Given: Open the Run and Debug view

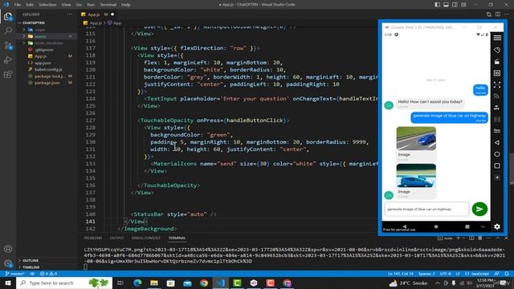Looking at the screenshot, I should click(8, 60).
